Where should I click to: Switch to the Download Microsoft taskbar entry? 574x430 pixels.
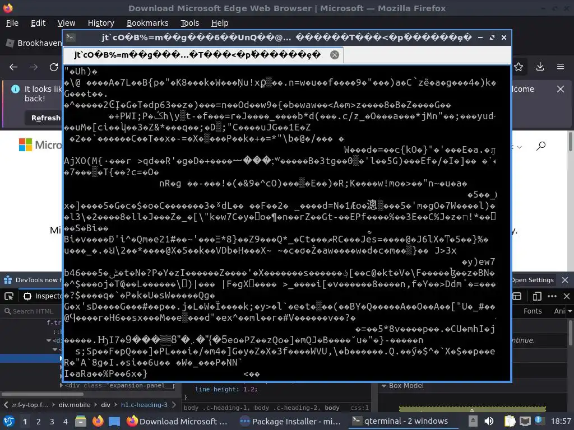pyautogui.click(x=178, y=421)
